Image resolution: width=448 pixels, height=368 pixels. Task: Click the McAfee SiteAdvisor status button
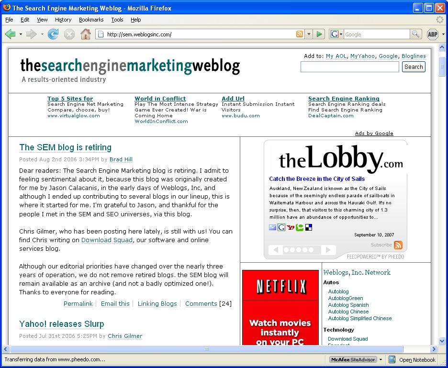pos(353,359)
